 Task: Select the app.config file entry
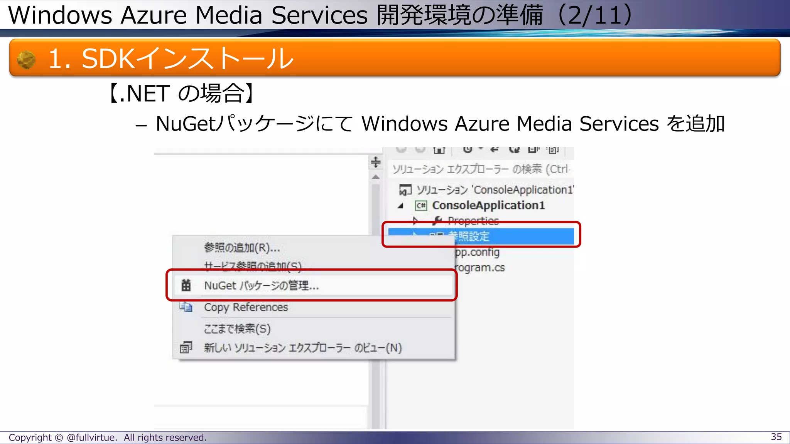(x=477, y=252)
